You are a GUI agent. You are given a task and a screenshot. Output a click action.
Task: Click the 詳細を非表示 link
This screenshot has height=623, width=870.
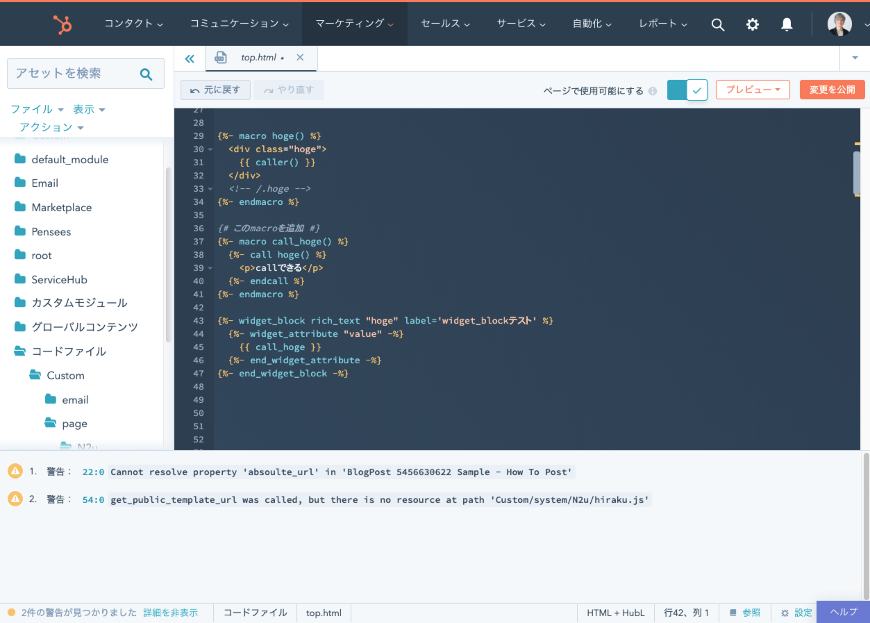point(170,613)
